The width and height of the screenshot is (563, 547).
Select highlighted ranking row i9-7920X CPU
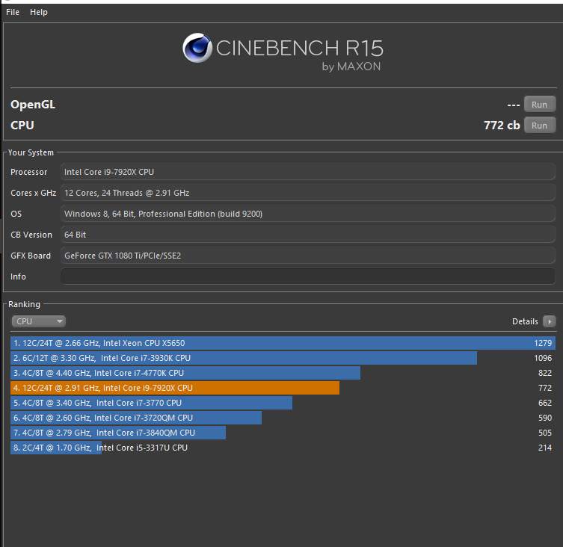pyautogui.click(x=283, y=388)
